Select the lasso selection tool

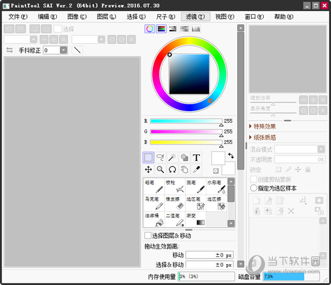tap(161, 158)
